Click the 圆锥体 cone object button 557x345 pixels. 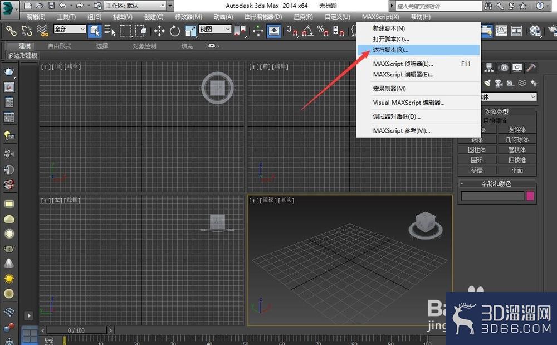point(516,129)
